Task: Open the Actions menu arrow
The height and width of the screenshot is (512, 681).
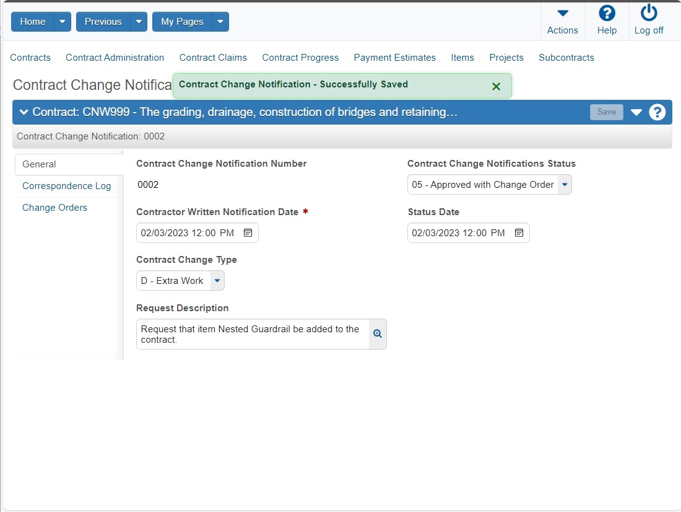Action: (562, 13)
